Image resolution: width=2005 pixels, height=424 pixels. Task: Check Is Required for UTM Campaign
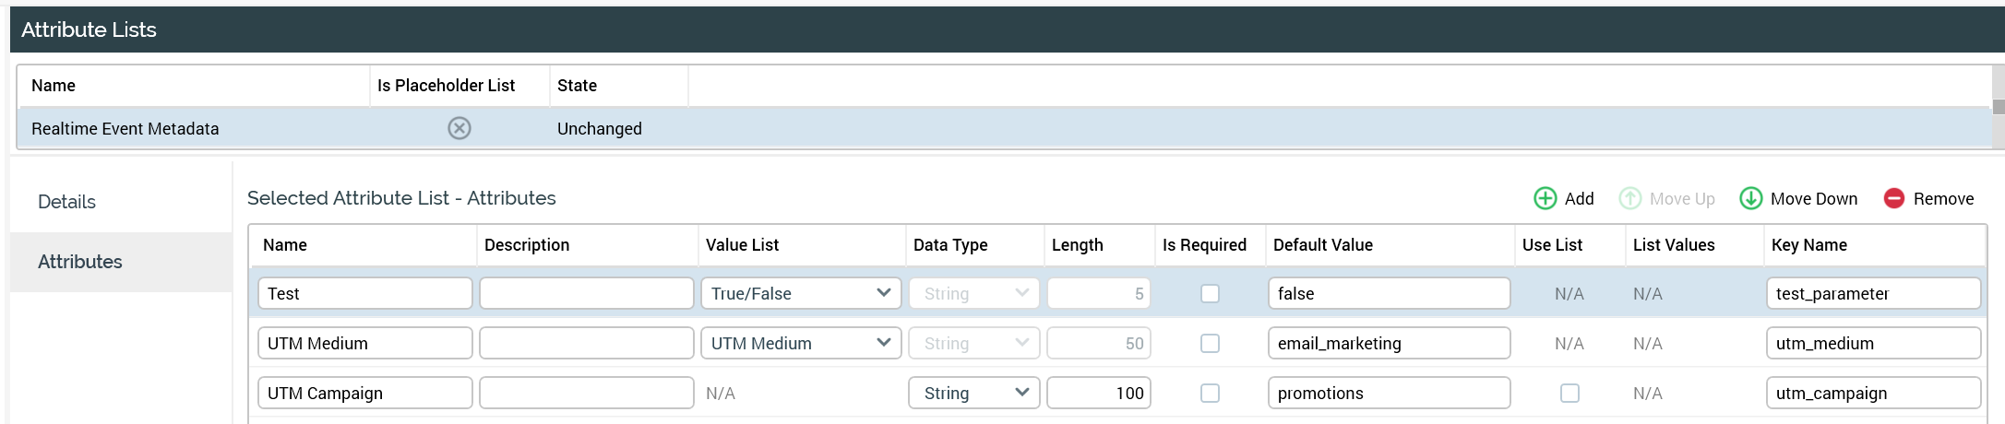click(x=1210, y=393)
